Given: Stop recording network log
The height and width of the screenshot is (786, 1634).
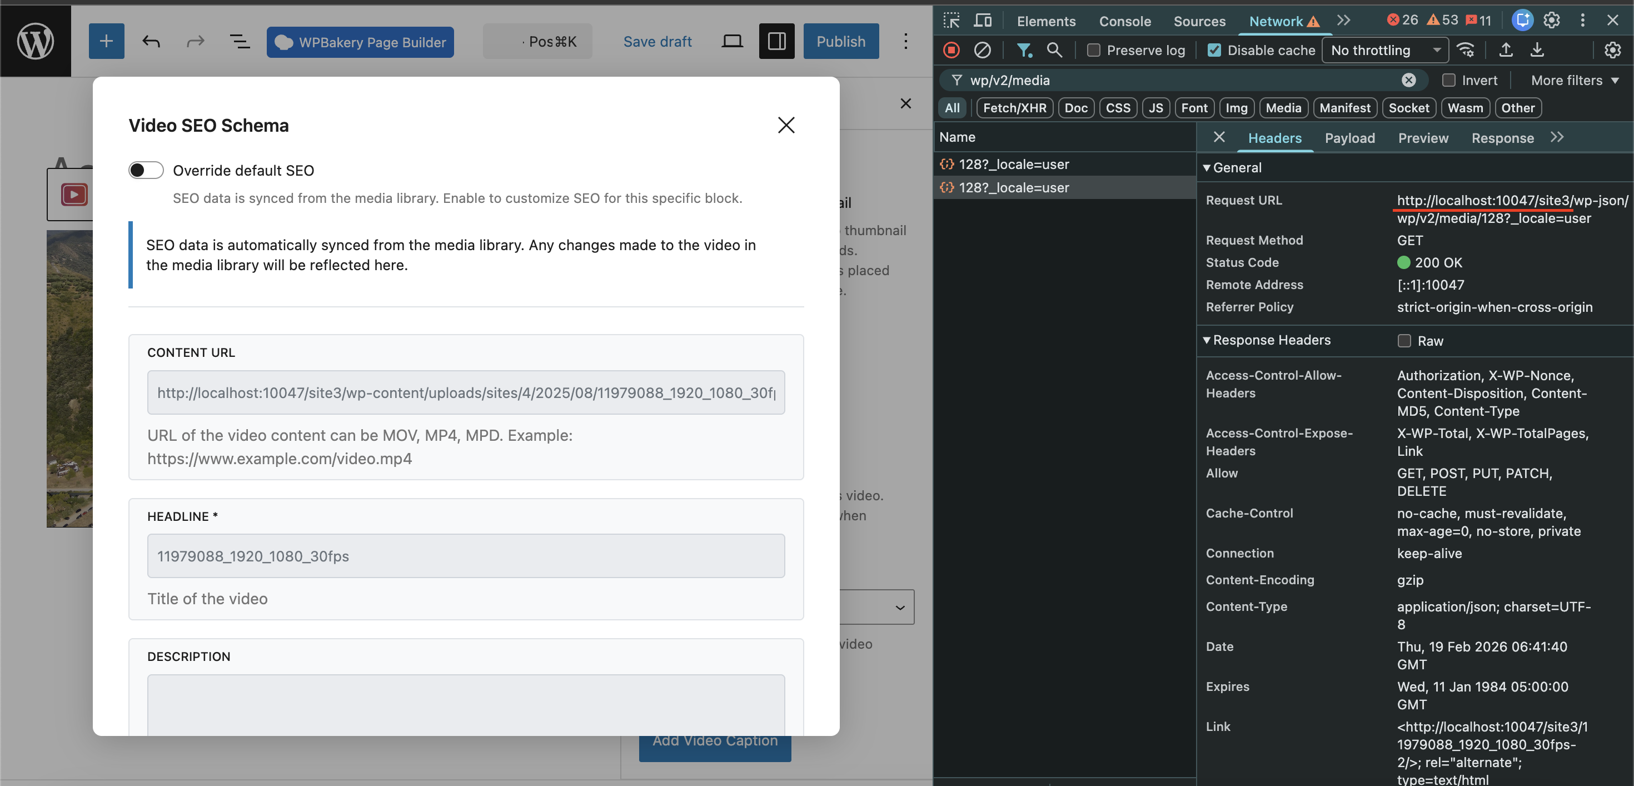Looking at the screenshot, I should (951, 50).
